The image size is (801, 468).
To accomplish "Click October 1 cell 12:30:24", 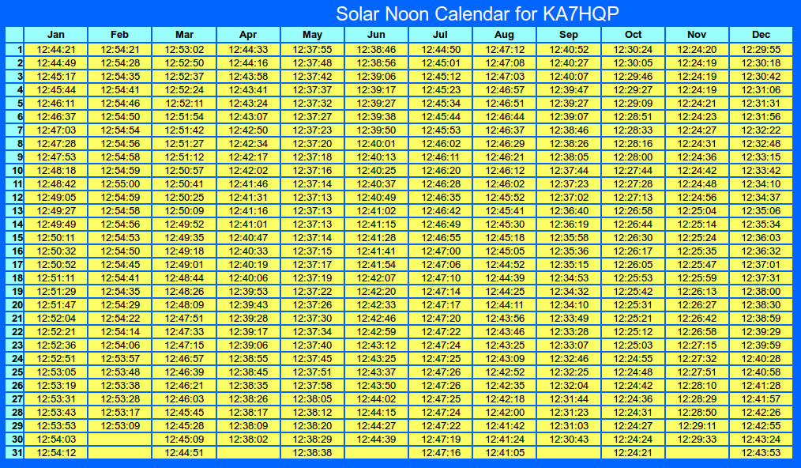I will point(633,50).
